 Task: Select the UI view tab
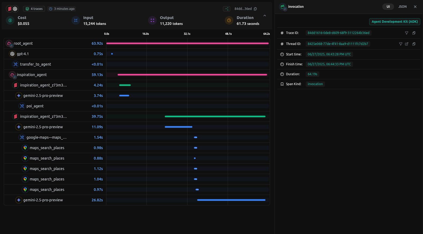point(388,7)
